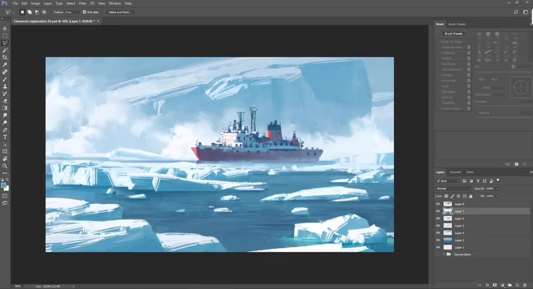The image size is (533, 289).
Task: Select the Magic Wand tool
Action: click(x=5, y=50)
